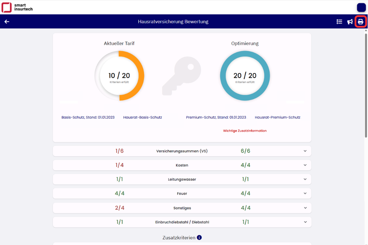Click the Zusatzkriterien info icon

199,237
